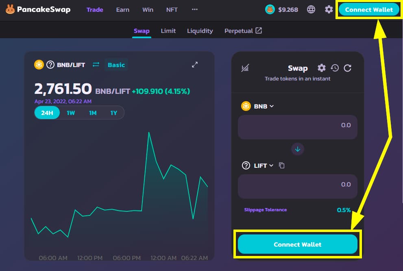Refresh the swap panel

click(347, 68)
